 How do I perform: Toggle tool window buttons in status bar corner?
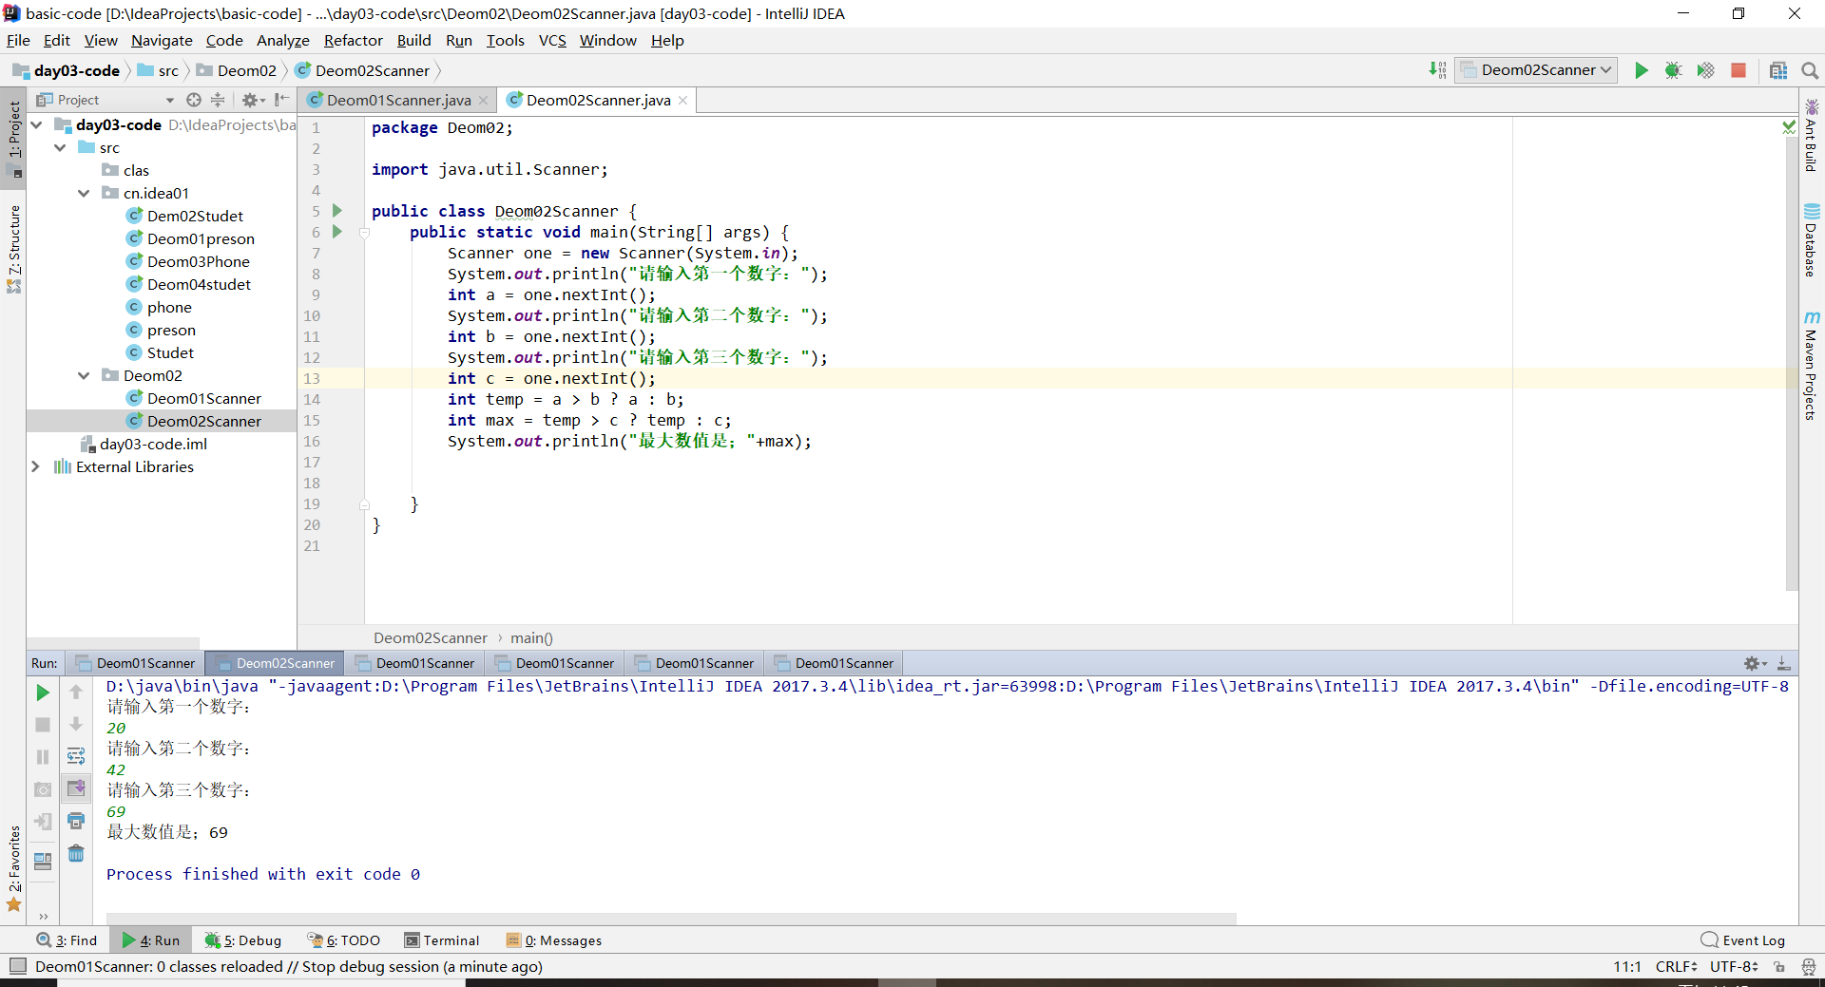coord(17,966)
